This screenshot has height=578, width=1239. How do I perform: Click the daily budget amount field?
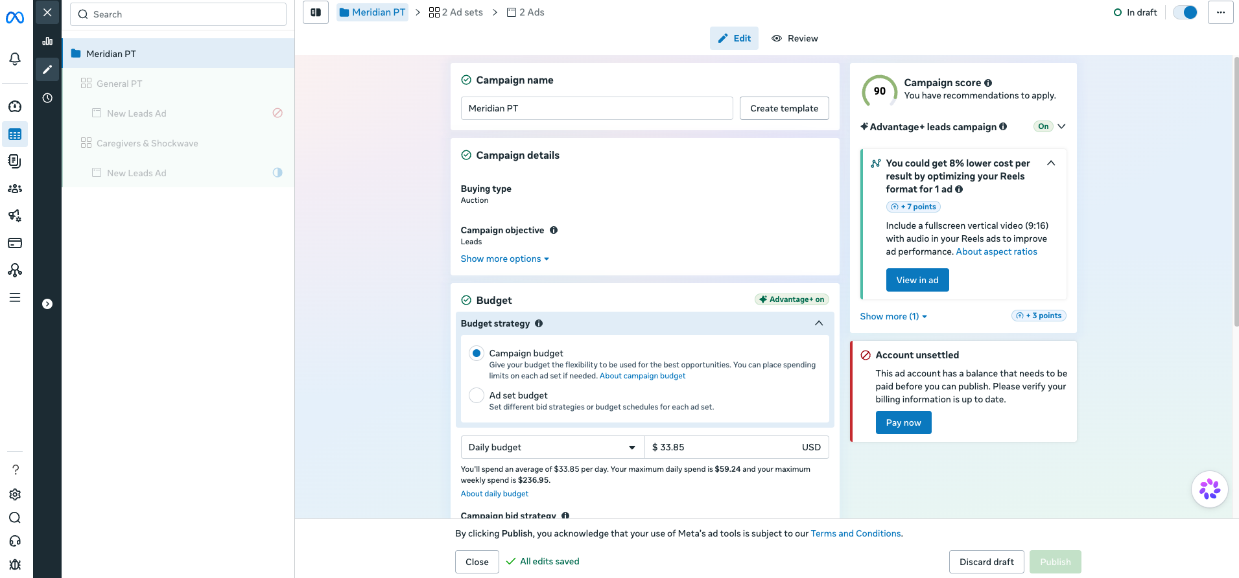(x=737, y=447)
